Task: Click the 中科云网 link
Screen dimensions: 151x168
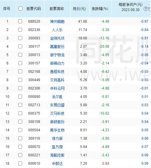Action: [x=57, y=88]
